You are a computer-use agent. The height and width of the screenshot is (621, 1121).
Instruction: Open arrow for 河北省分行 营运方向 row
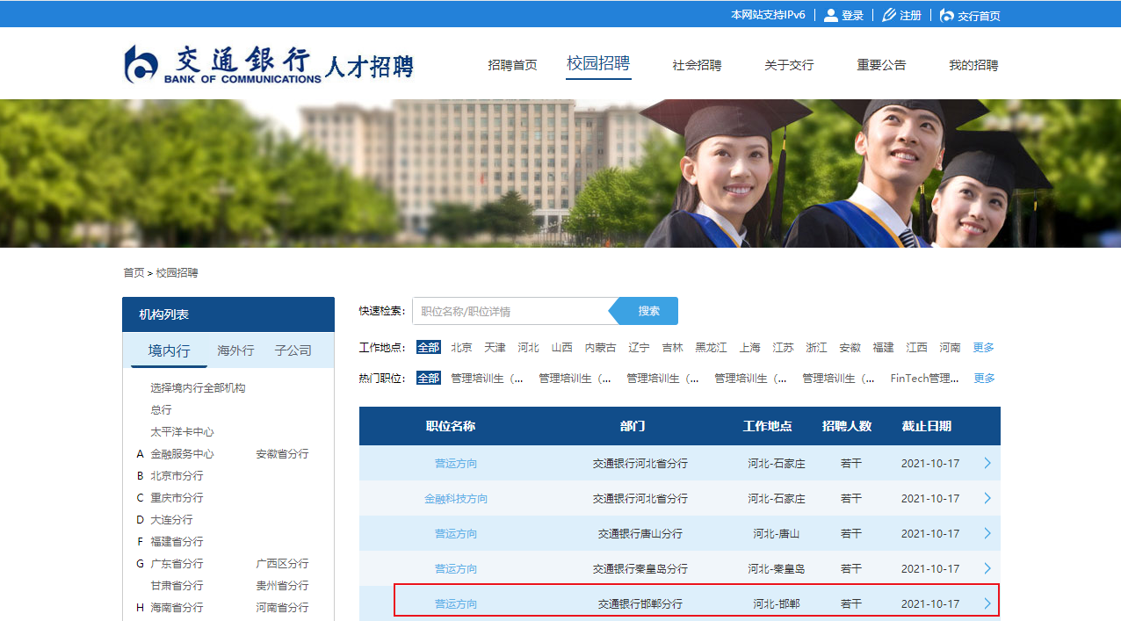coord(987,463)
